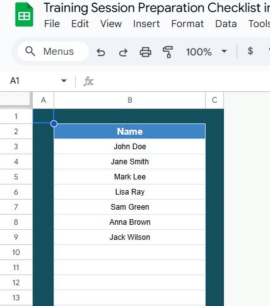Click the Format as currency dollar icon
The image size is (270, 306).
250,51
